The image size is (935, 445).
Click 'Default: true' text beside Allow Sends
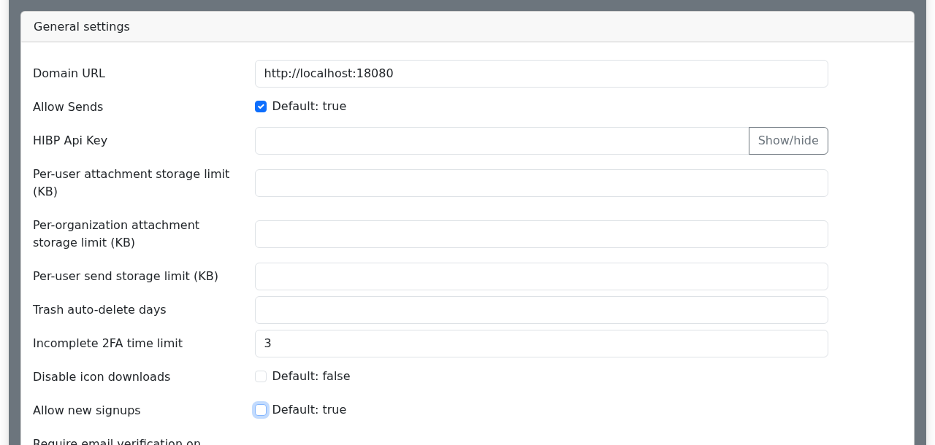(309, 107)
